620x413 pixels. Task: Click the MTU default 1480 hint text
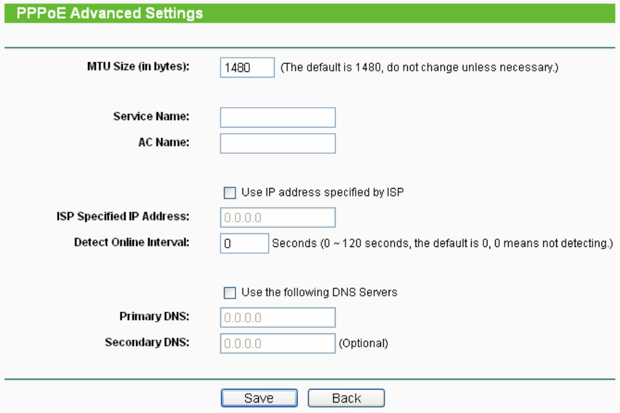click(420, 68)
